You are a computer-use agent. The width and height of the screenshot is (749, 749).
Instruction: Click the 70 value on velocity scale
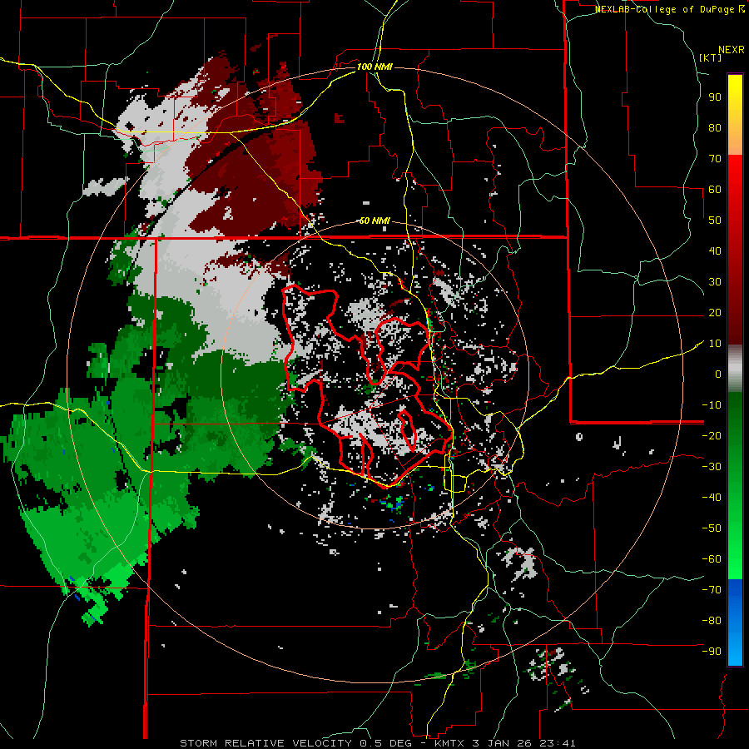[x=715, y=159]
